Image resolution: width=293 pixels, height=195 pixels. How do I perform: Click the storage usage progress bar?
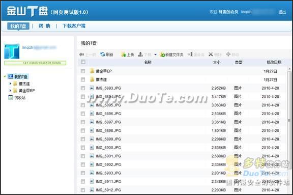pos(35,63)
